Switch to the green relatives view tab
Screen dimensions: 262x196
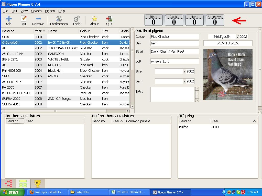pyautogui.click(x=23, y=183)
